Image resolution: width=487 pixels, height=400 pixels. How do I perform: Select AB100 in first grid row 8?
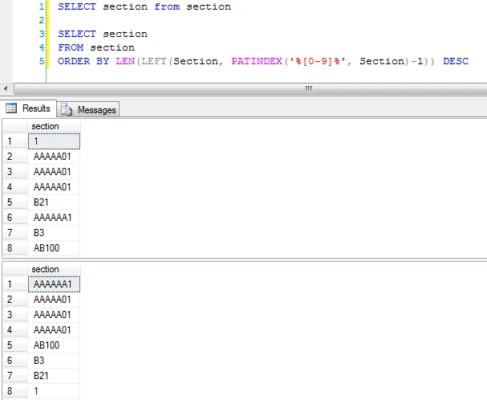(54, 248)
